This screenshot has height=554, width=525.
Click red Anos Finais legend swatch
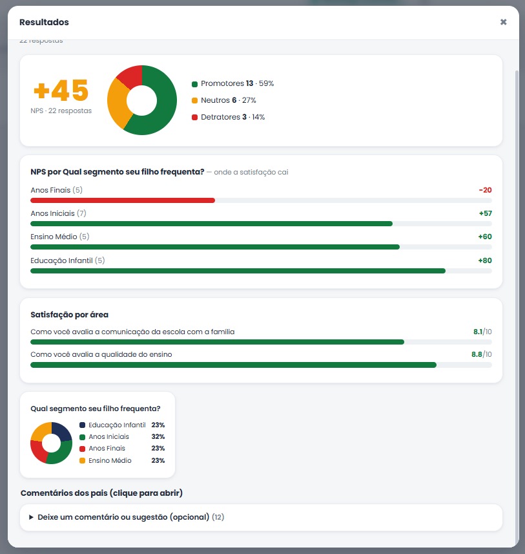tap(82, 449)
